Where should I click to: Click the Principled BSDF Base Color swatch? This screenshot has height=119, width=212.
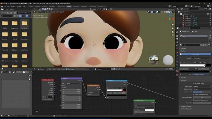point(149,110)
